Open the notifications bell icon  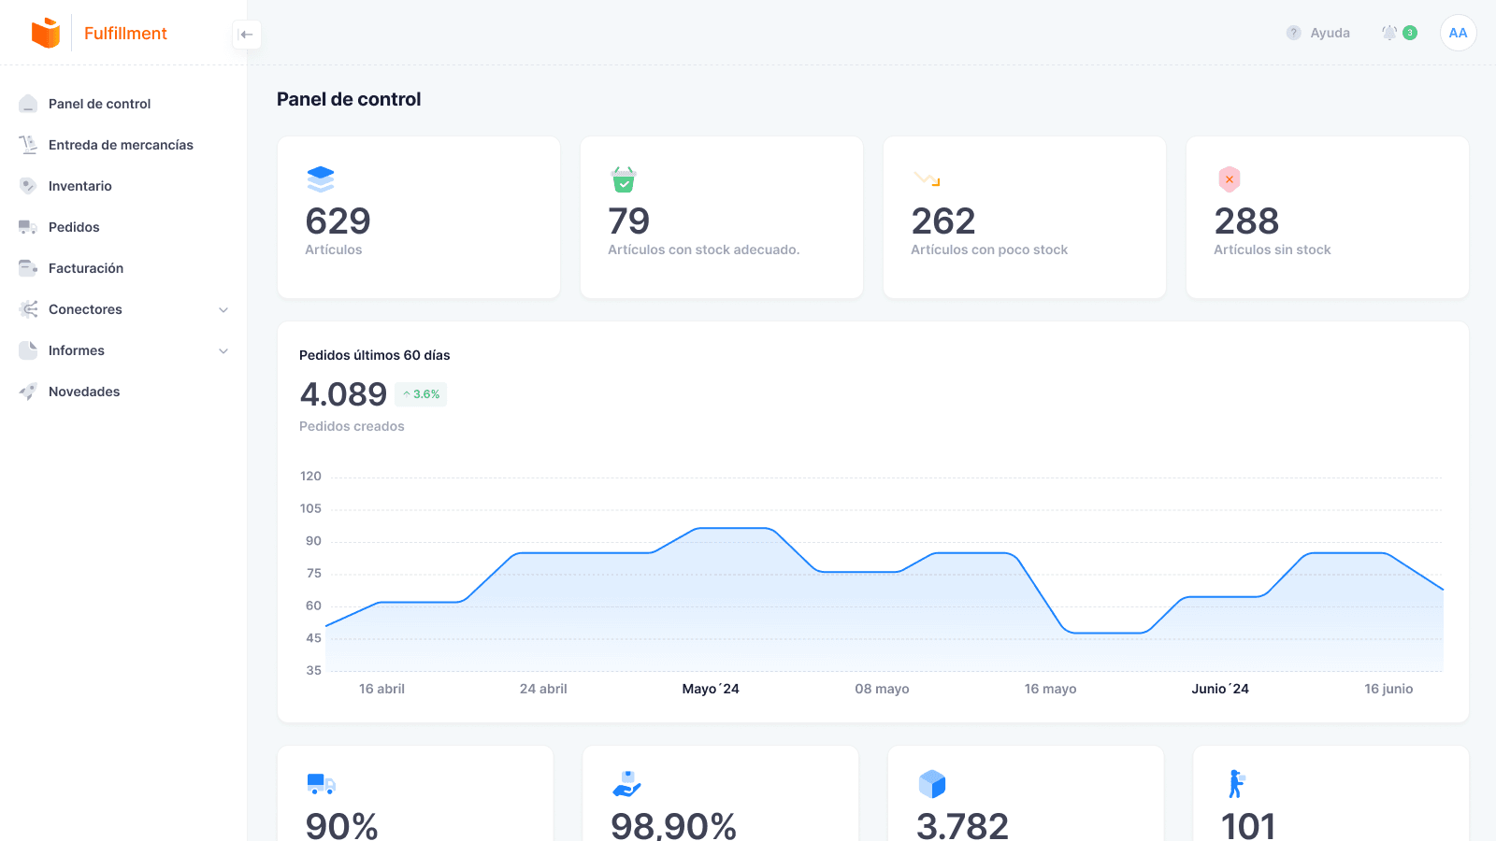(1392, 32)
